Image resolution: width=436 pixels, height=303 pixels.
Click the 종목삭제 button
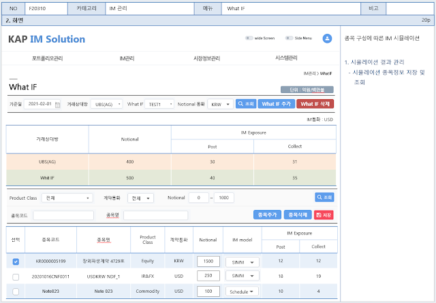coord(298,215)
